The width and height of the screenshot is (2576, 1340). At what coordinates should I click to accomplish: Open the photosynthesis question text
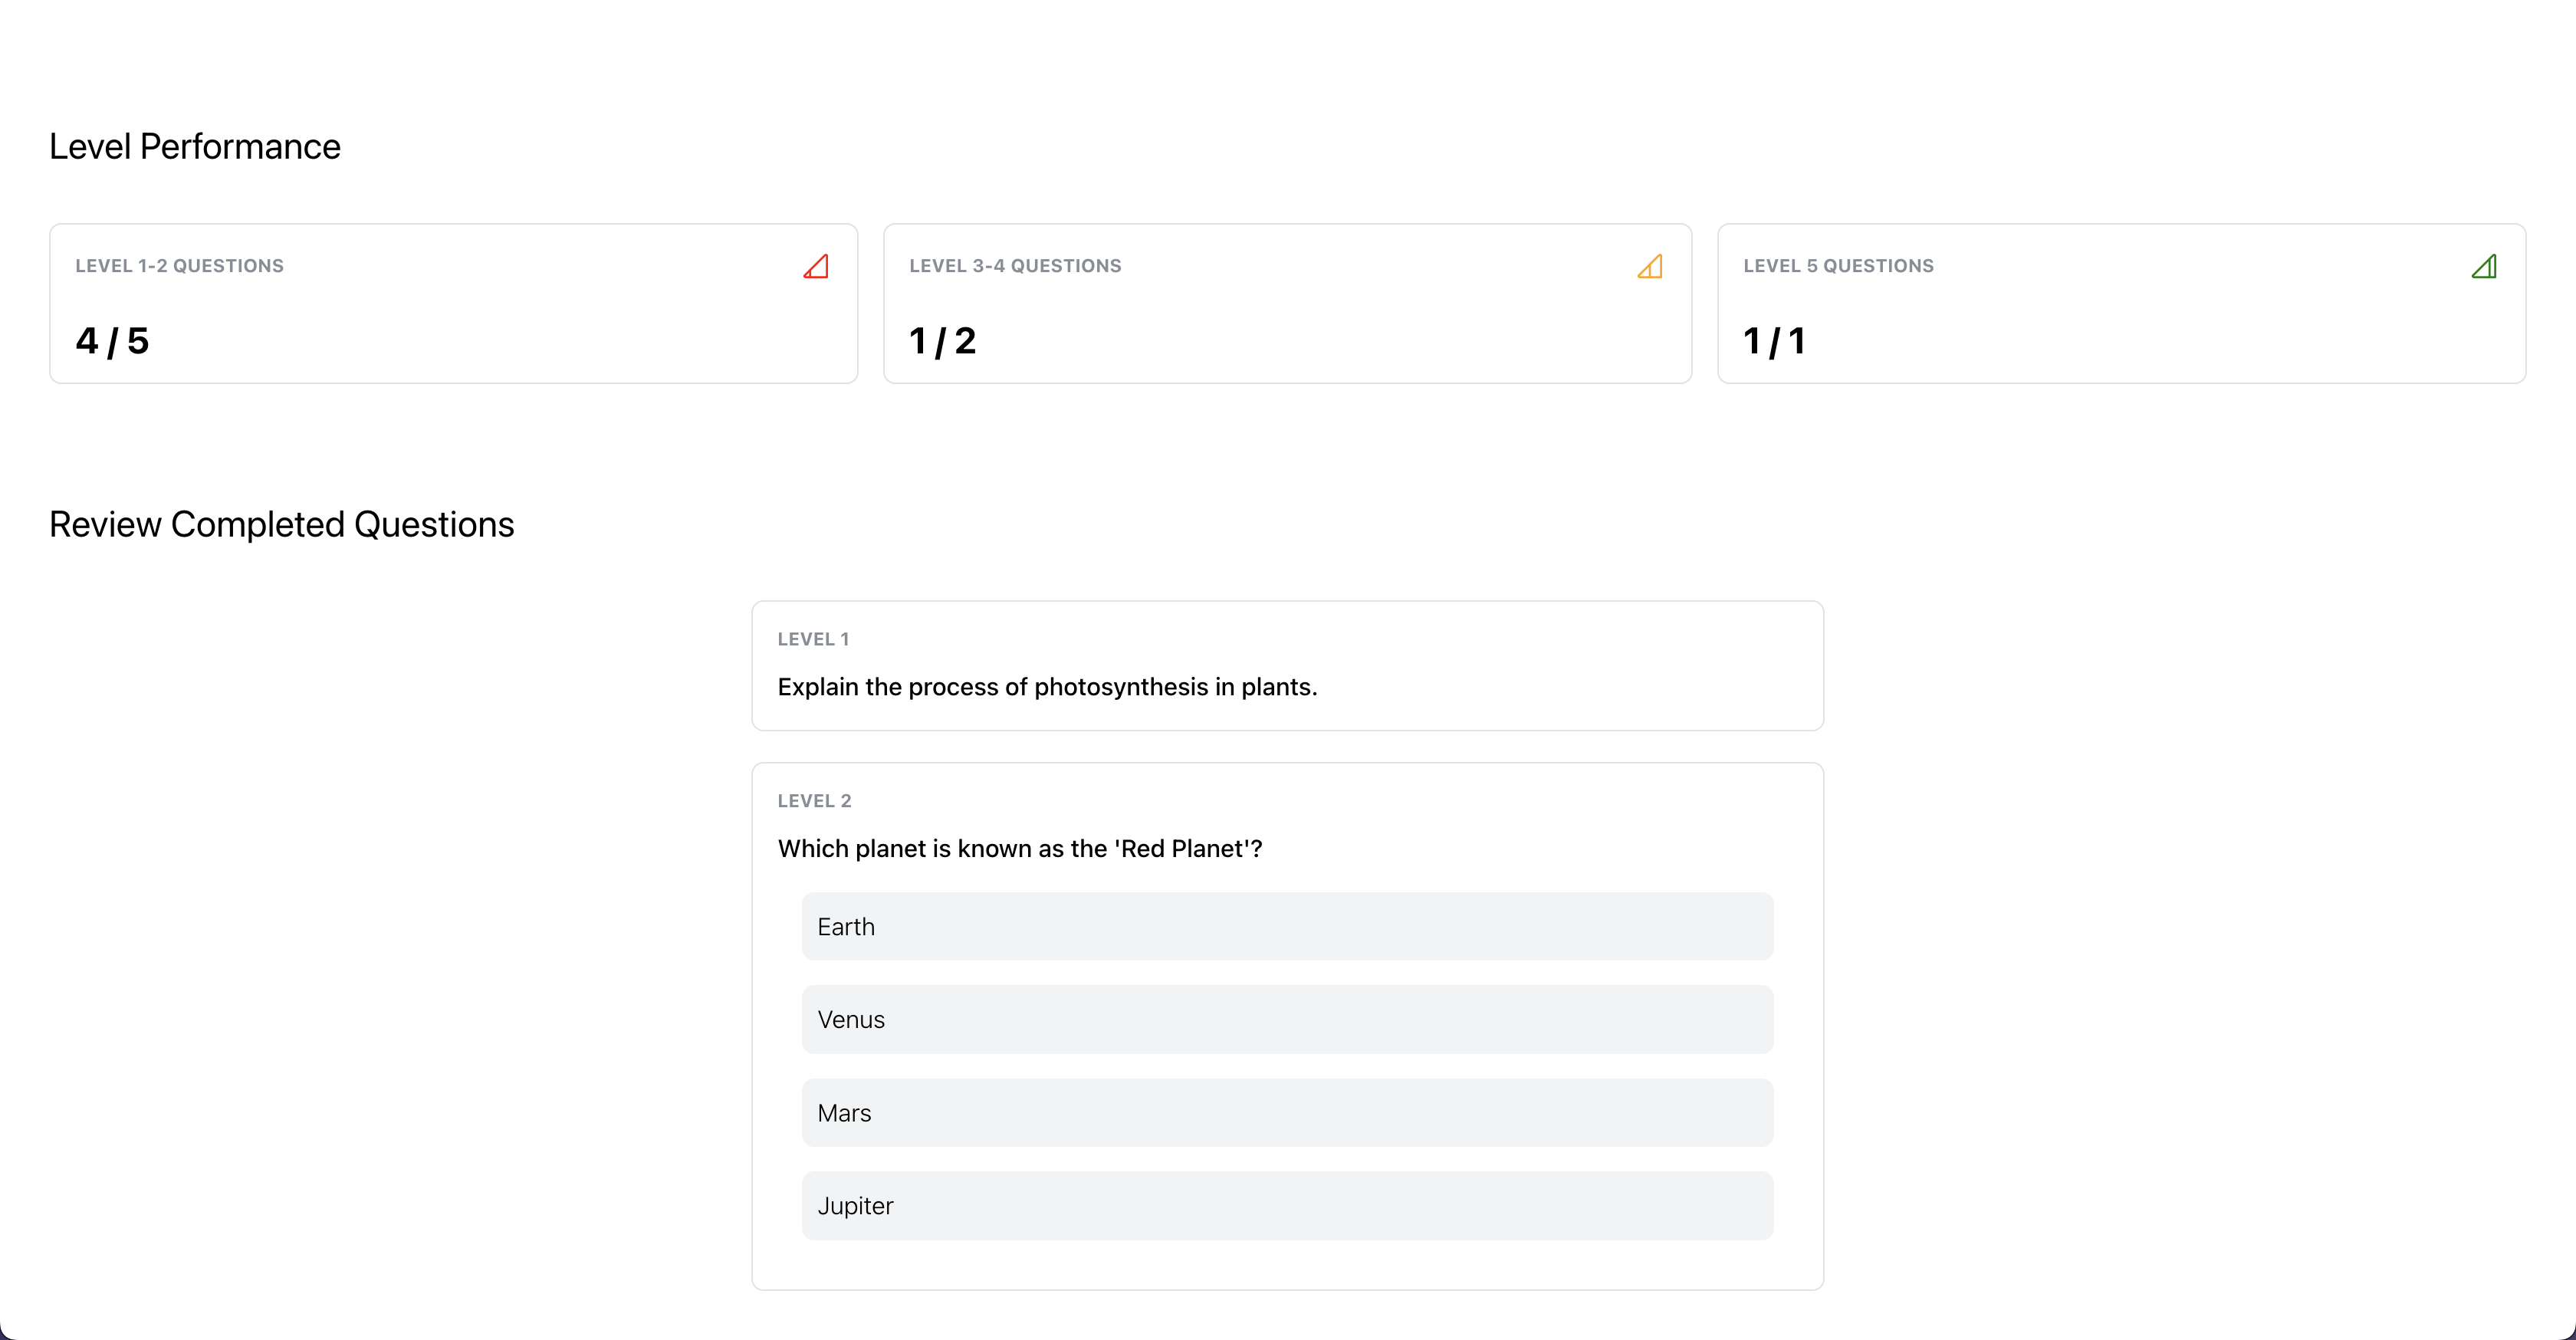click(x=1047, y=687)
